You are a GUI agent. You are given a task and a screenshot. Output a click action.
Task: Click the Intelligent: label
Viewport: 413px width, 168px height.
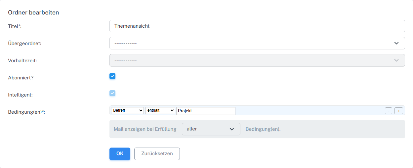[21, 95]
